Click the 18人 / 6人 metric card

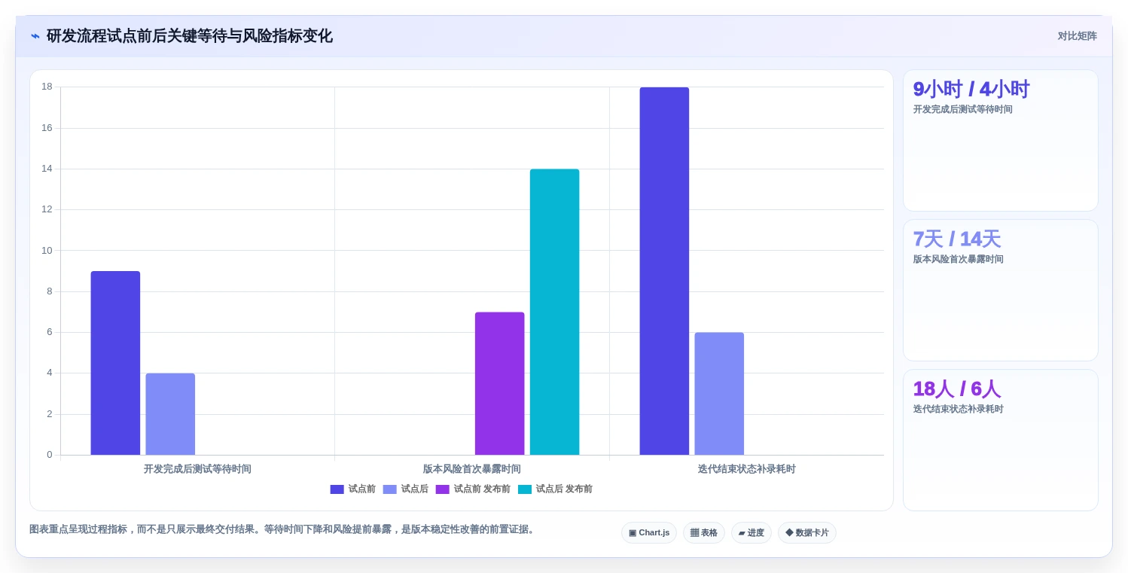pos(1001,440)
